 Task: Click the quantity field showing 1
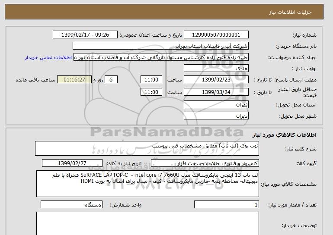pos(227,204)
